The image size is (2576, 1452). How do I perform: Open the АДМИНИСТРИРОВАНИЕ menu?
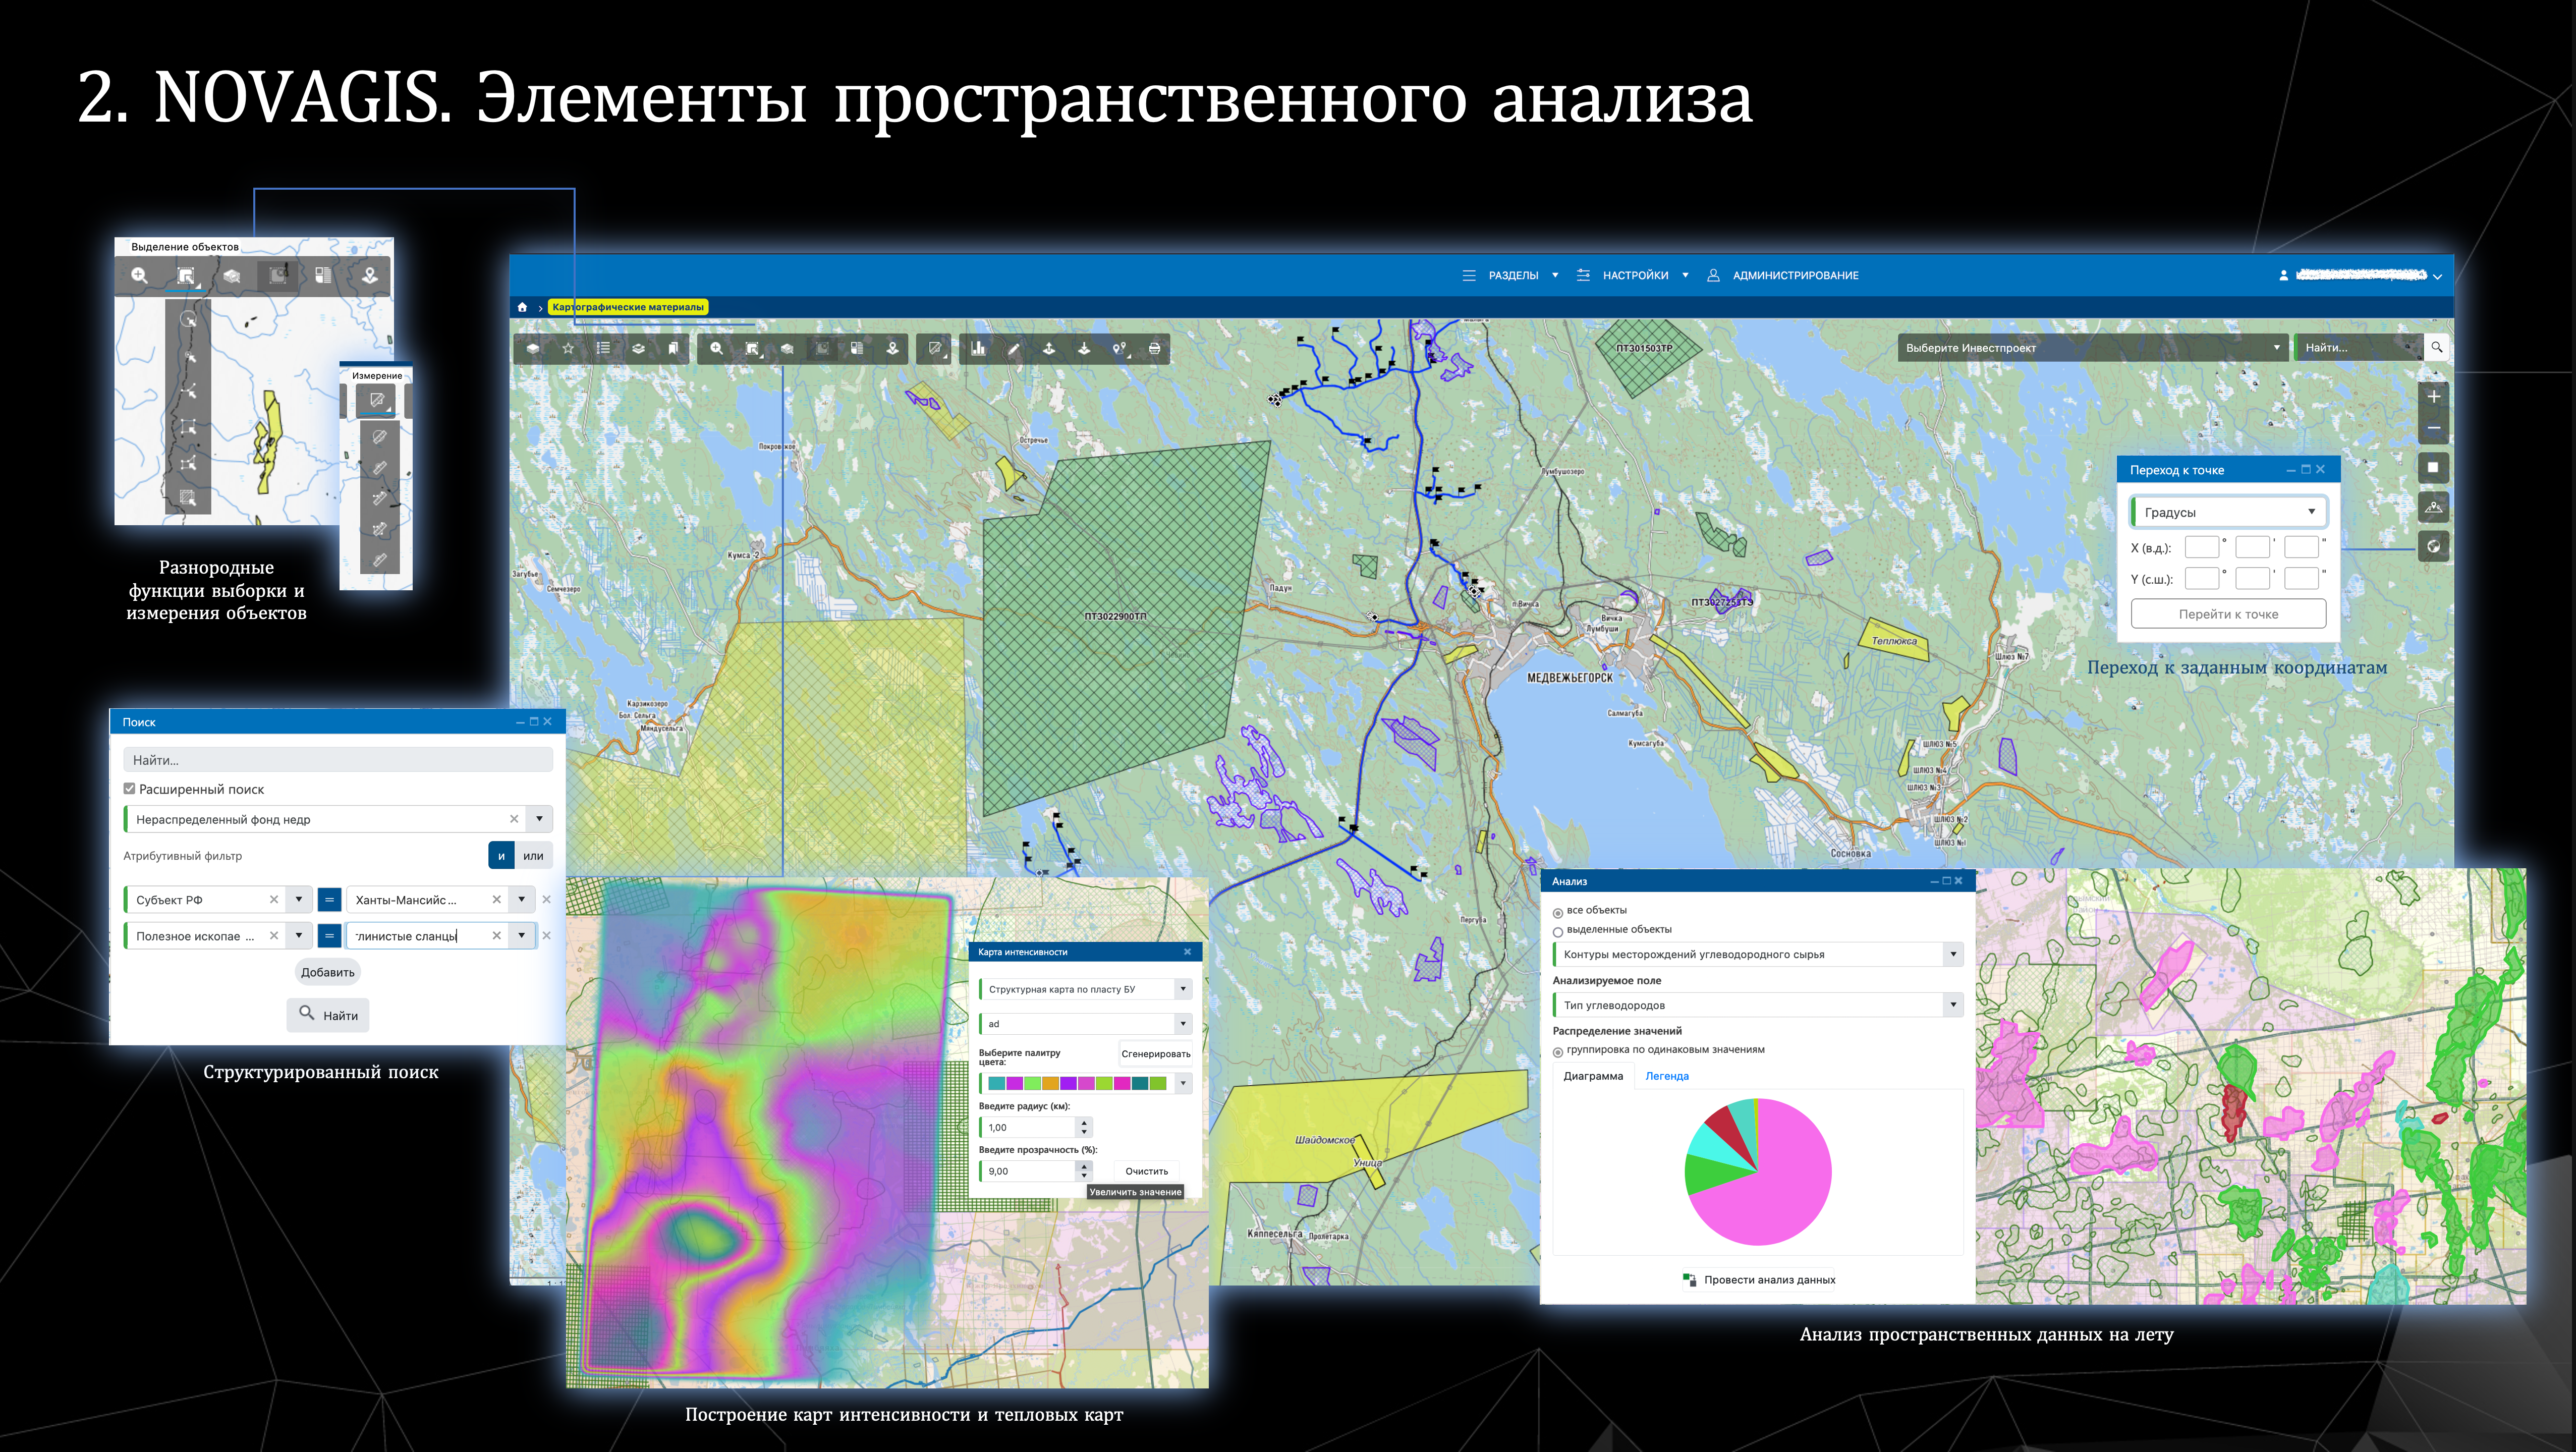tap(1783, 275)
